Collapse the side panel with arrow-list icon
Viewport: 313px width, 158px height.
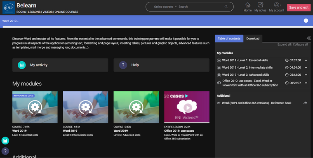tap(308, 38)
